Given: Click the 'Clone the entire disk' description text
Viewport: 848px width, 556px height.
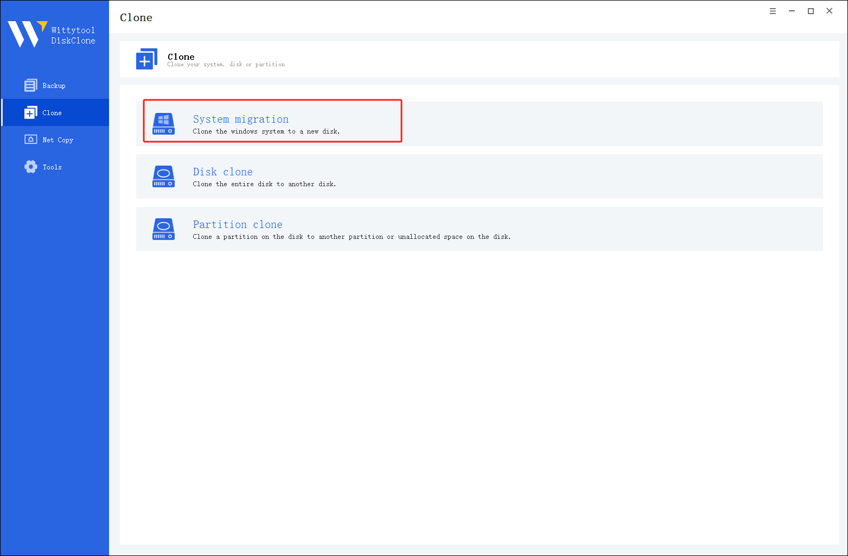Looking at the screenshot, I should pos(264,184).
